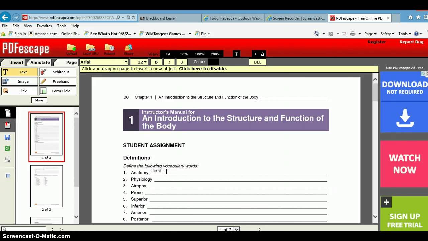Set view zoom to 100%
The image size is (428, 241).
click(200, 54)
